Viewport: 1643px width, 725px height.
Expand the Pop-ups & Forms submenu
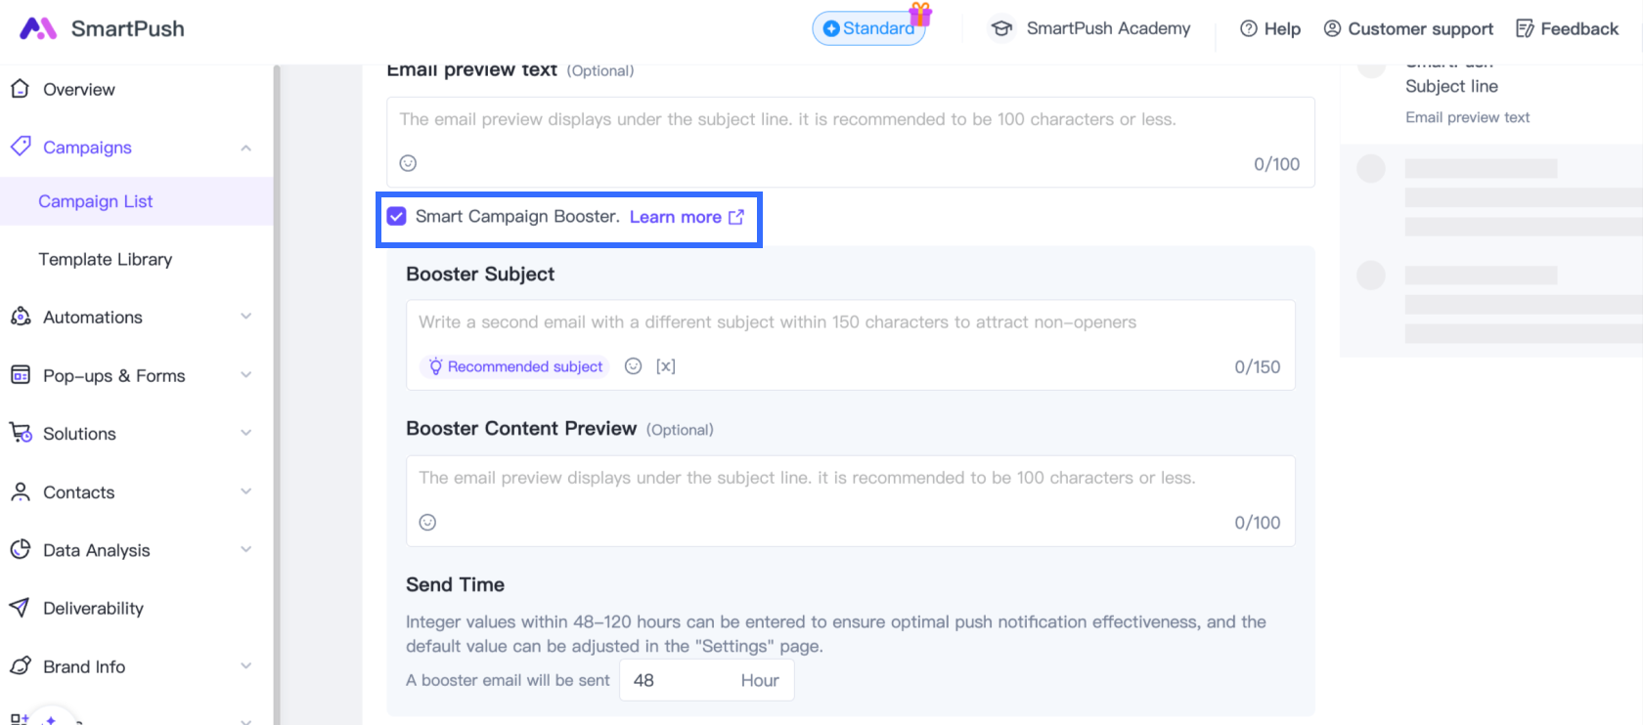pos(245,375)
